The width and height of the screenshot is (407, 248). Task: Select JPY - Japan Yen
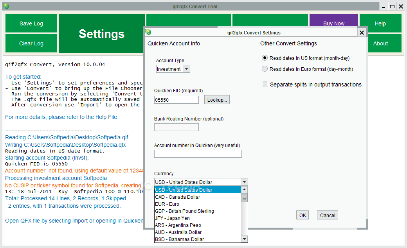click(x=198, y=218)
